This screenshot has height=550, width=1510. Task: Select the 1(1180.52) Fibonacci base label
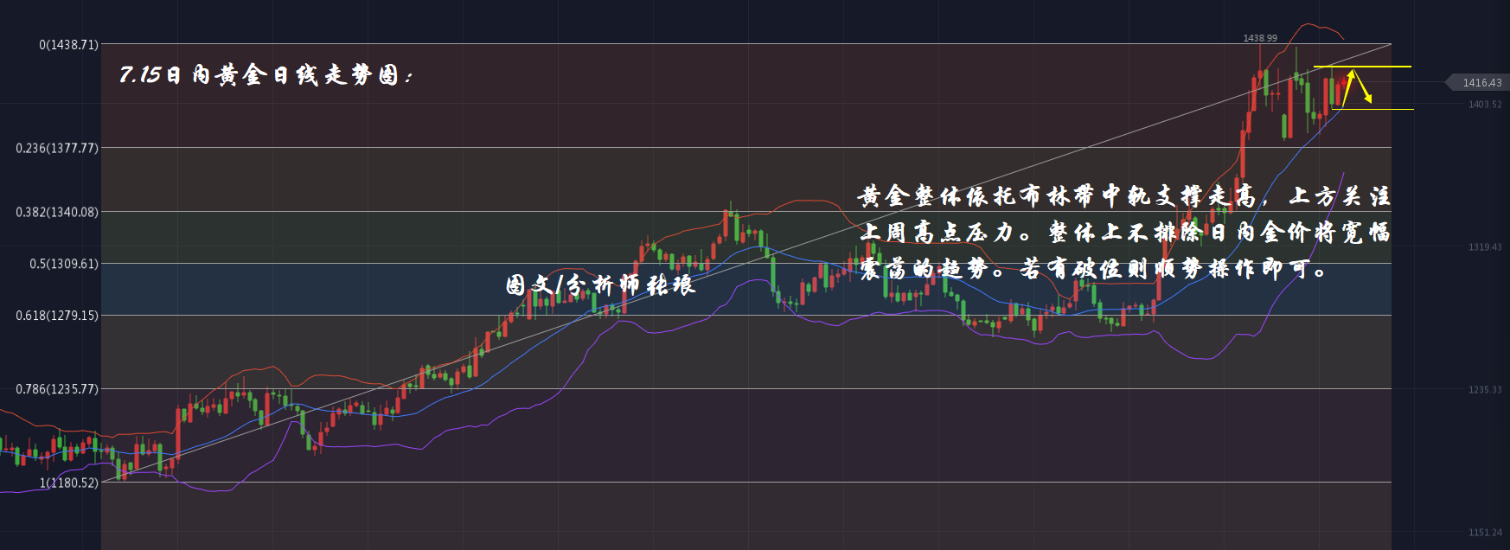[69, 483]
